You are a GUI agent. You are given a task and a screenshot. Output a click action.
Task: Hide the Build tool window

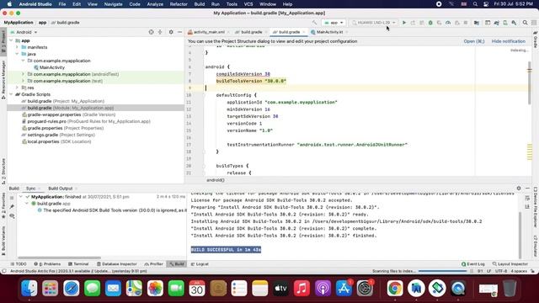528,189
